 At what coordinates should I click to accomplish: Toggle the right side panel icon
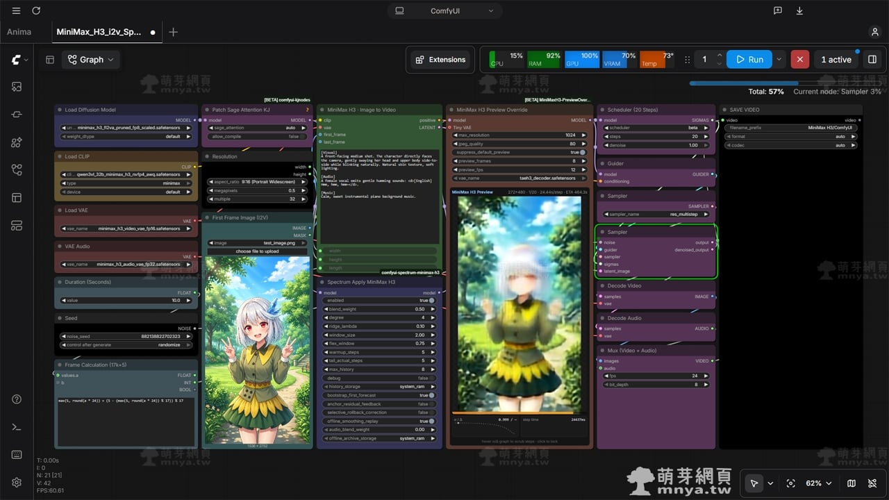872,60
